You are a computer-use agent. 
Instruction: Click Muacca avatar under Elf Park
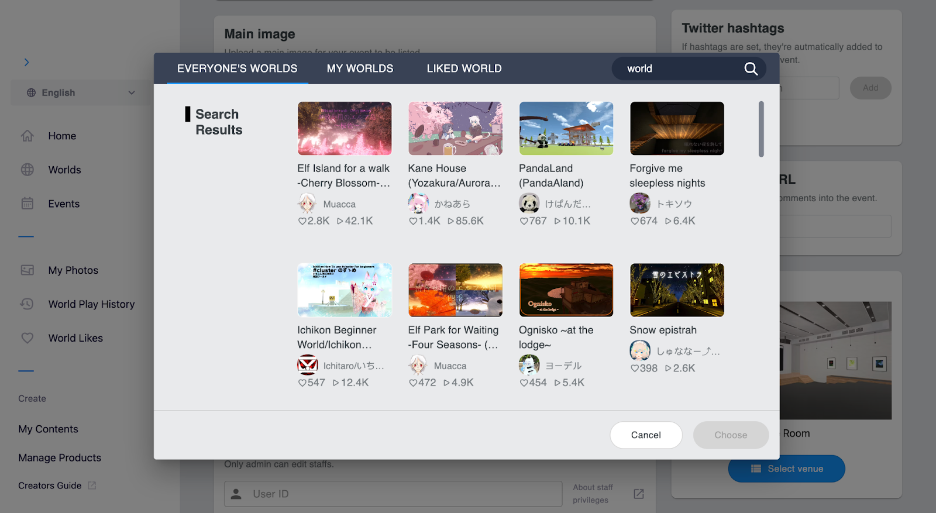(418, 365)
